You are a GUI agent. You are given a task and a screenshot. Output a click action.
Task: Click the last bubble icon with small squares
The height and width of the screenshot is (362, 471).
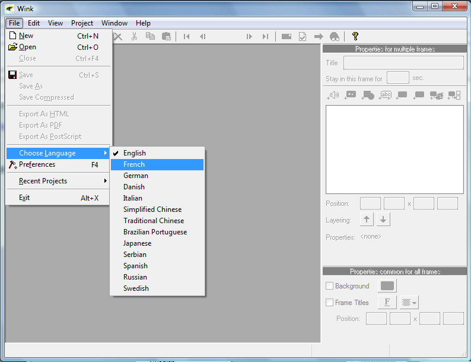(x=454, y=95)
